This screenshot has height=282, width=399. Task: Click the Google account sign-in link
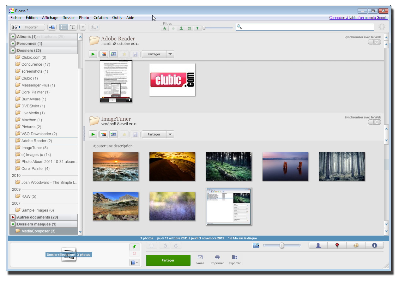coord(358,18)
